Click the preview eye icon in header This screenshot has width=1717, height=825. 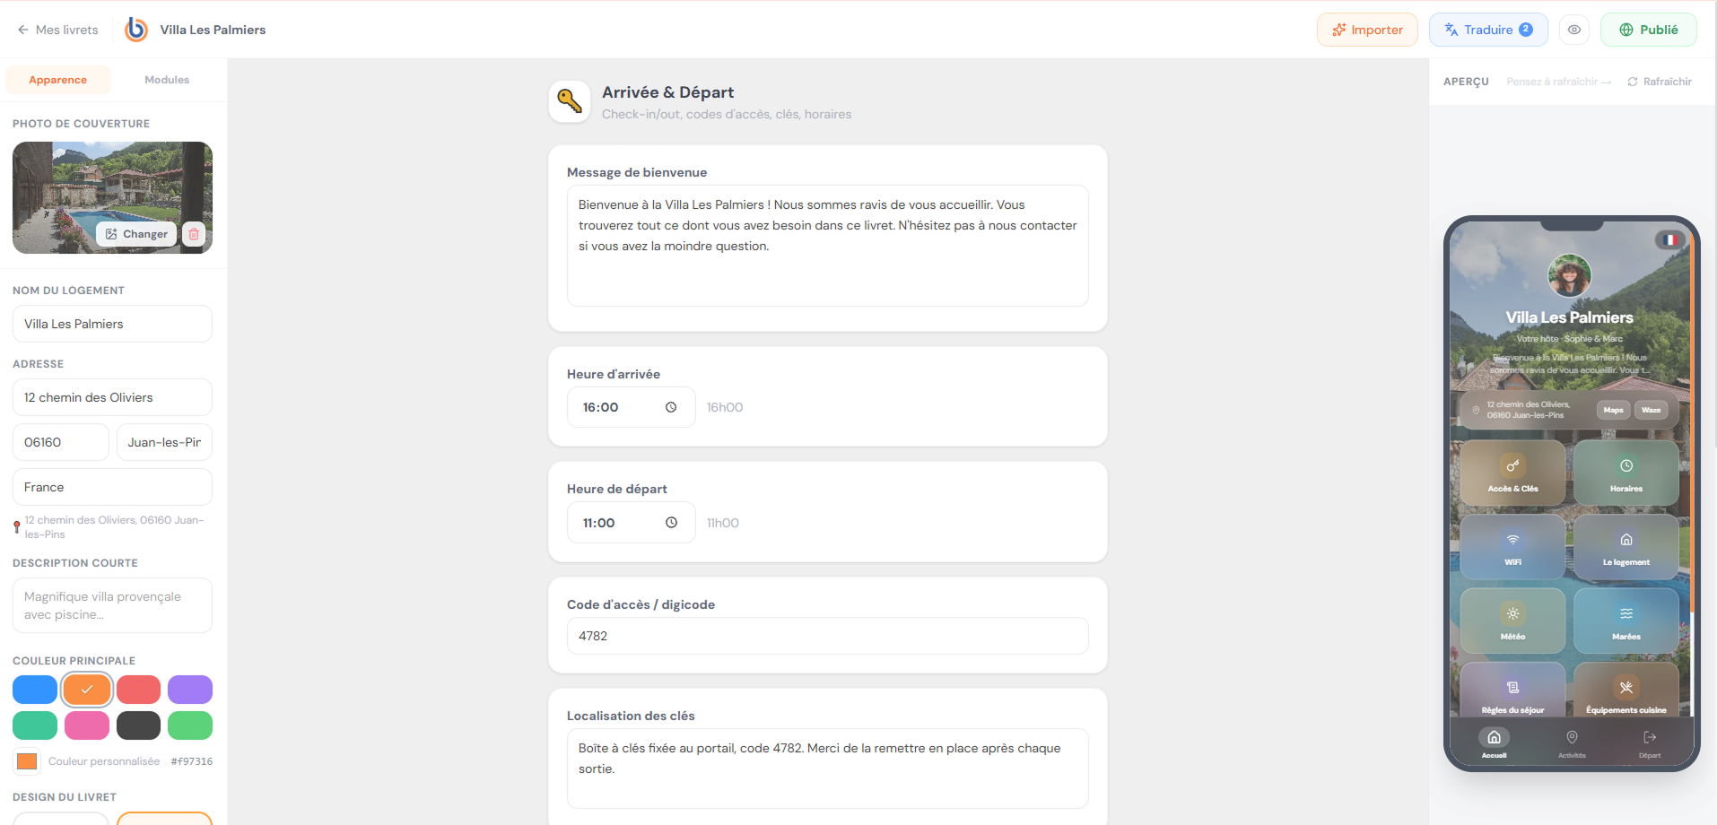click(1574, 30)
